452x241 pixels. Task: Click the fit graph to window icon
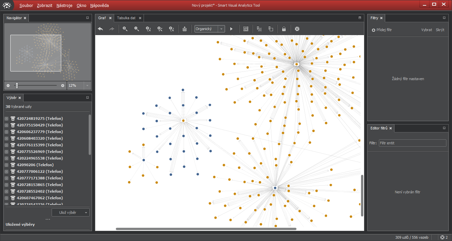click(x=246, y=29)
